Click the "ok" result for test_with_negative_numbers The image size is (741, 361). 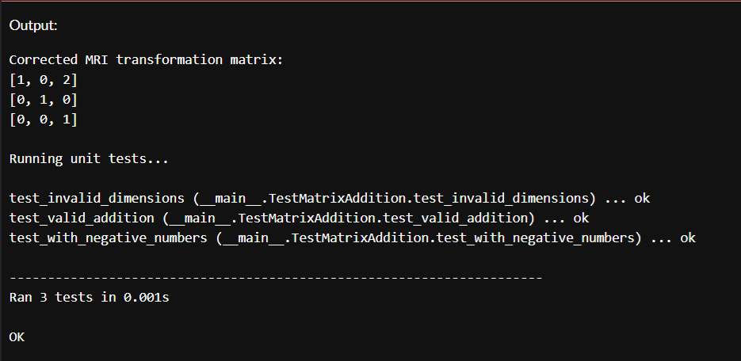point(687,237)
